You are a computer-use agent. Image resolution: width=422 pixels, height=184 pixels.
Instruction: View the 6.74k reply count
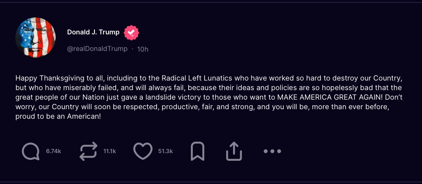[x=54, y=151]
